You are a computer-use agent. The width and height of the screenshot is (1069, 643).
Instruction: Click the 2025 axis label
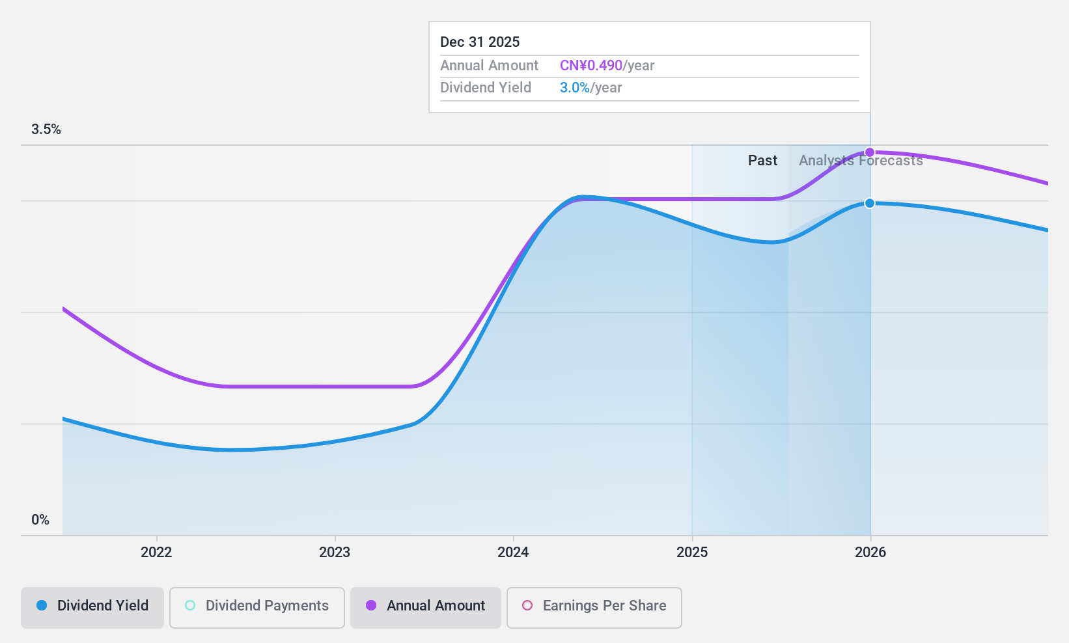[x=692, y=553]
